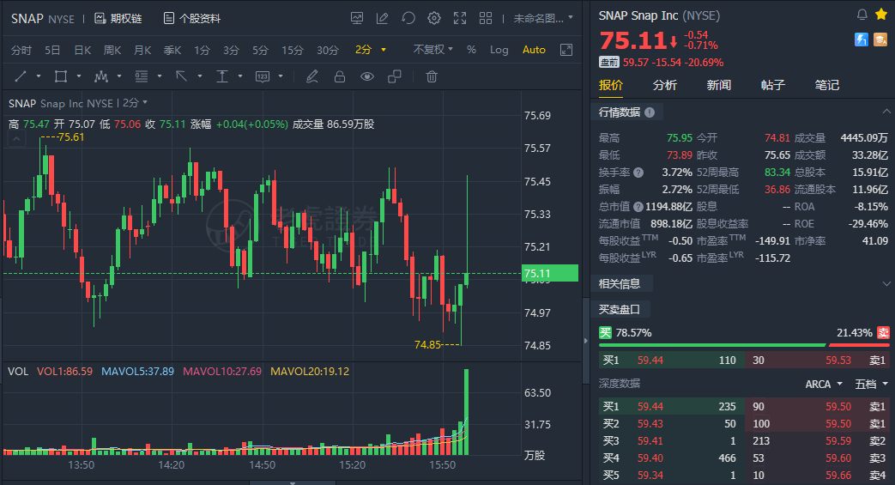Select the text annotation tool
This screenshot has height=485, width=895.
pos(222,76)
